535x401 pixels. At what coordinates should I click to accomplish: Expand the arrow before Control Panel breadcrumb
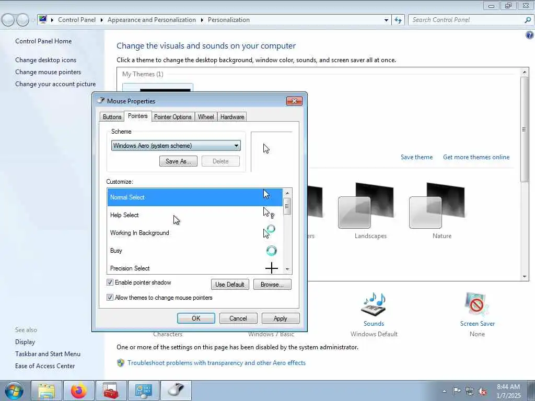52,20
